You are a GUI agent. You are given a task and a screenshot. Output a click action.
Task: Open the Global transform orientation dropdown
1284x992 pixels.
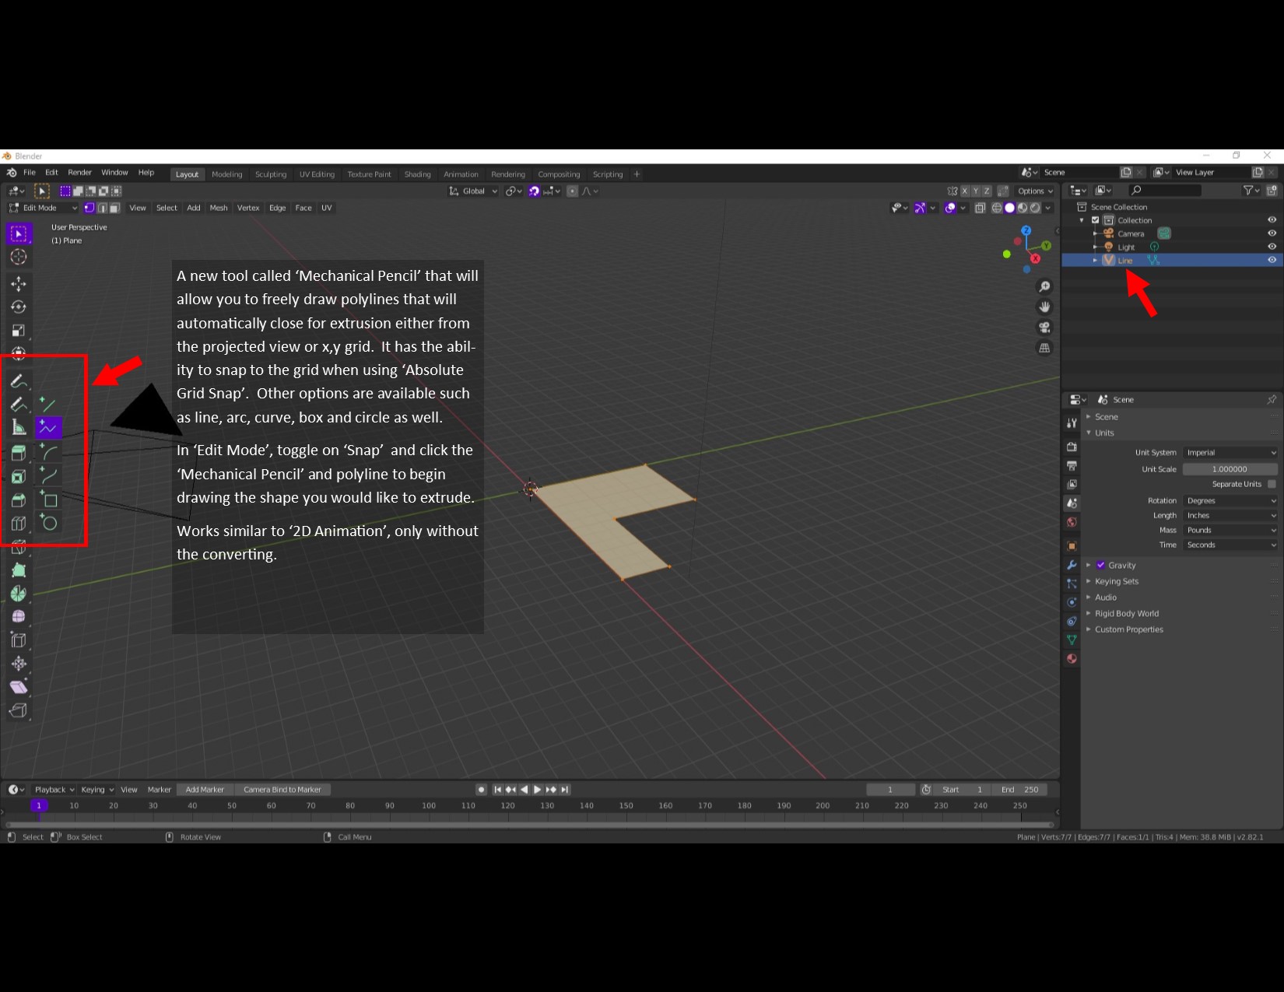[x=472, y=191]
